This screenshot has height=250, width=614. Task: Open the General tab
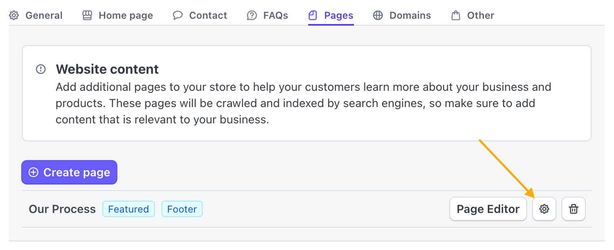pos(44,15)
